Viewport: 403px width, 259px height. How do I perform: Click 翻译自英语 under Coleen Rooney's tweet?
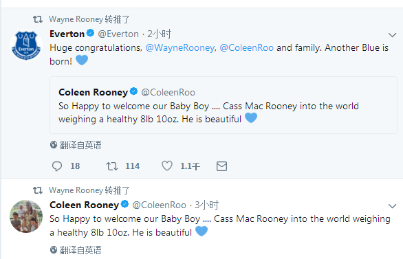click(x=80, y=250)
